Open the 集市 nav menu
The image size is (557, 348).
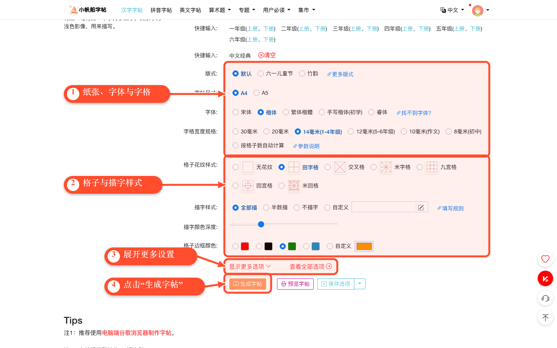click(x=306, y=10)
